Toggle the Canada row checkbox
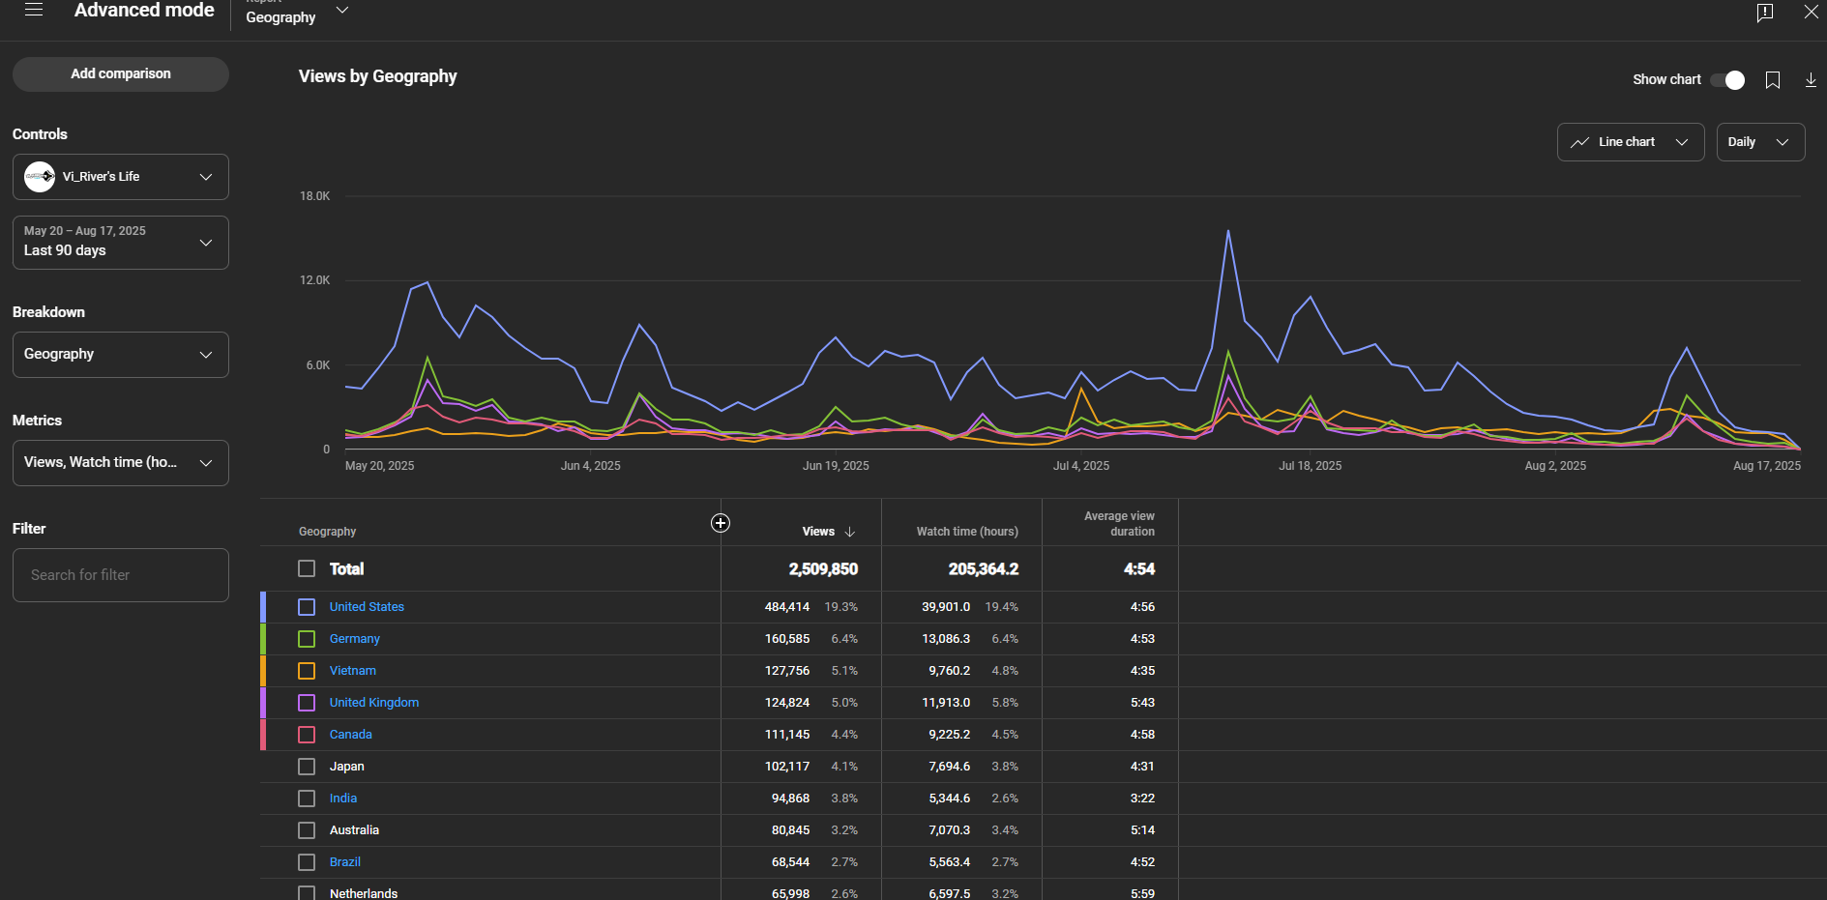This screenshot has width=1827, height=900. (307, 735)
